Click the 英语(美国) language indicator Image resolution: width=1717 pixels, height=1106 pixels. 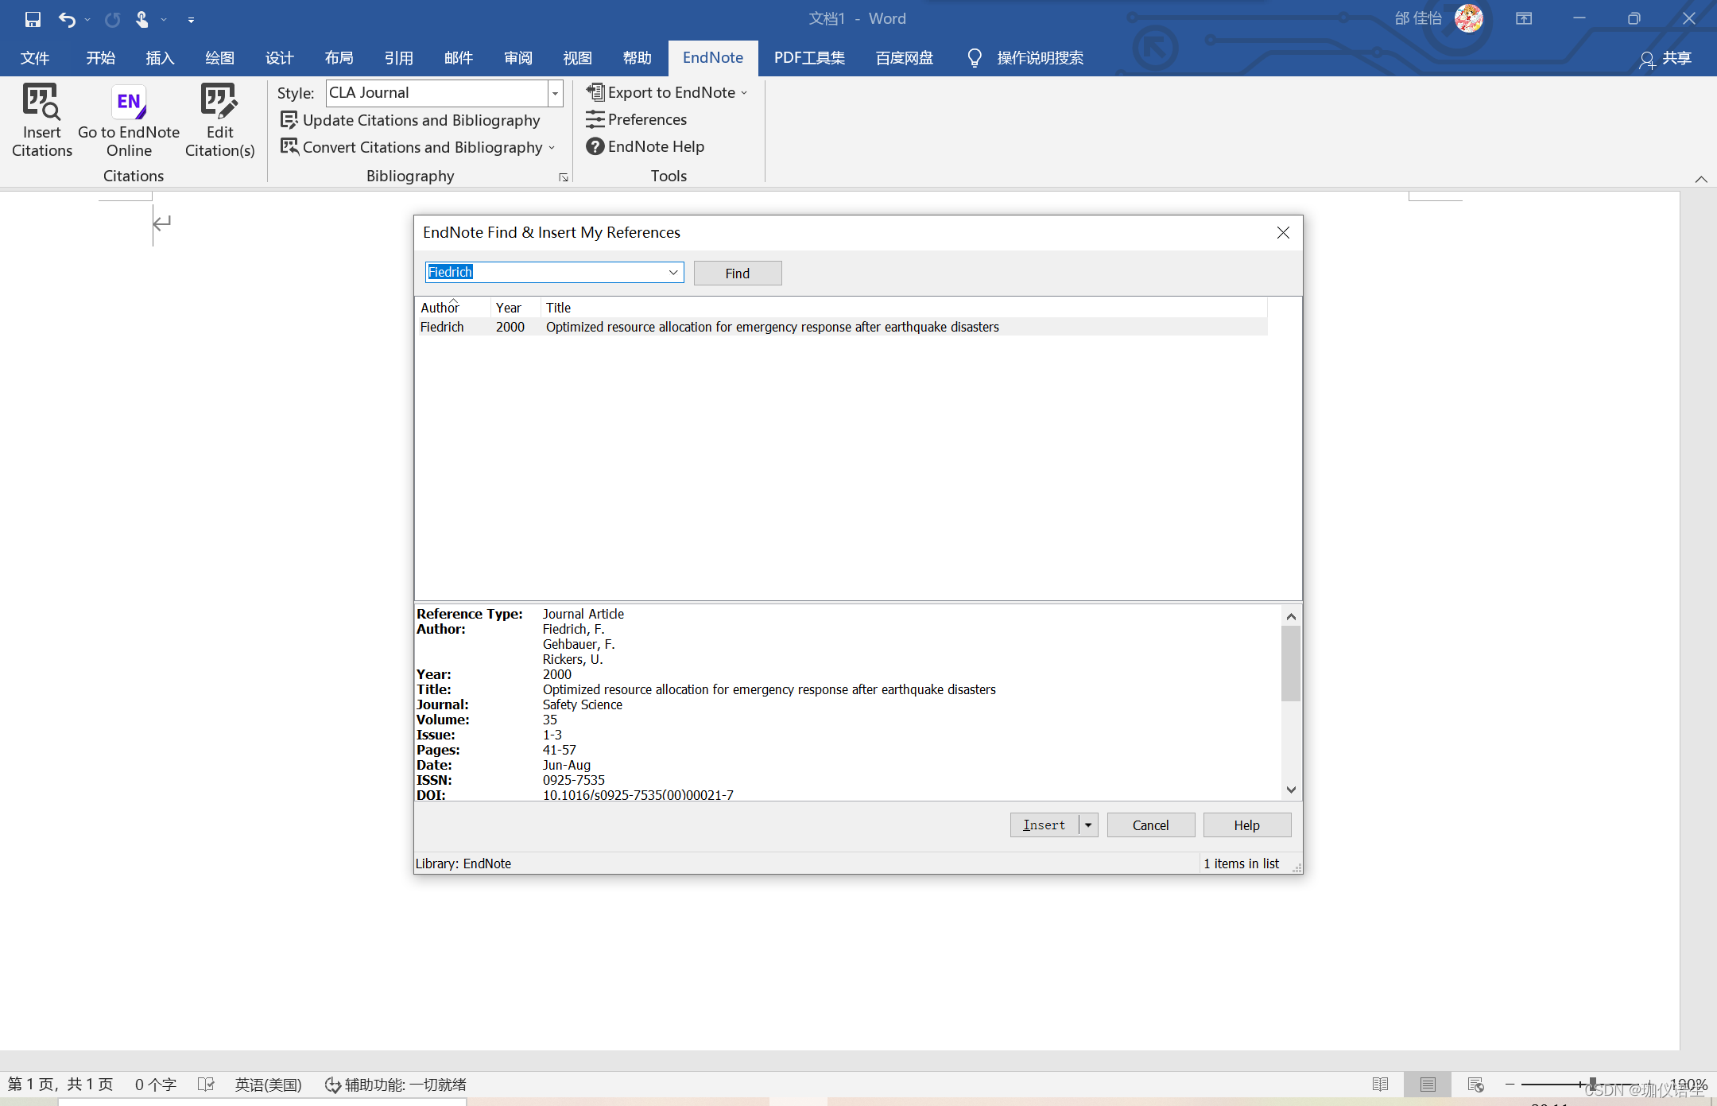click(x=268, y=1085)
